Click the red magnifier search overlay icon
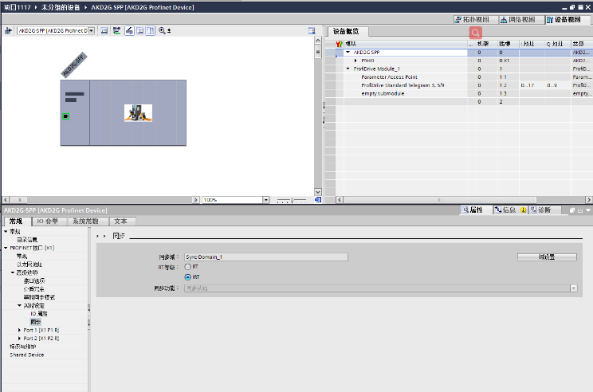The image size is (593, 392). (x=475, y=33)
